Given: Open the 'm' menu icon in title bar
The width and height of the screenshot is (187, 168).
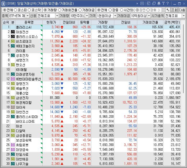Looking at the screenshot, I should pyautogui.click(x=142, y=3).
